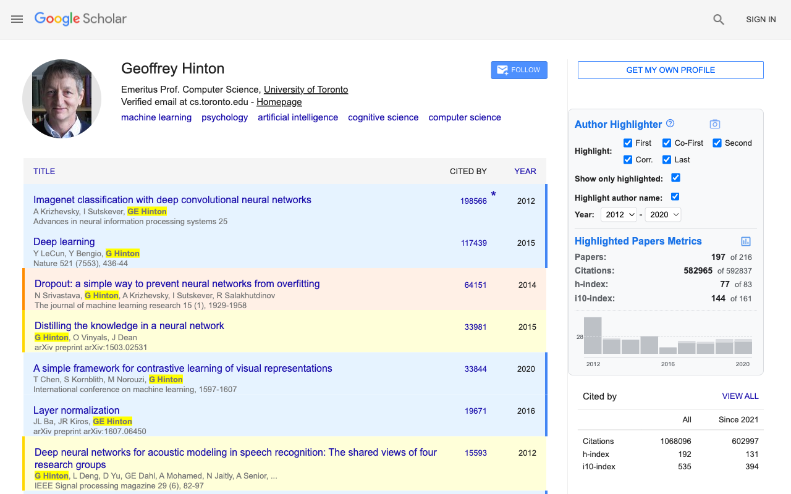Open the Layer normalization paper

(77, 410)
